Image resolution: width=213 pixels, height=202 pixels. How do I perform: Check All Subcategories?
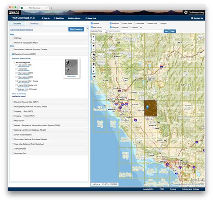(14, 63)
